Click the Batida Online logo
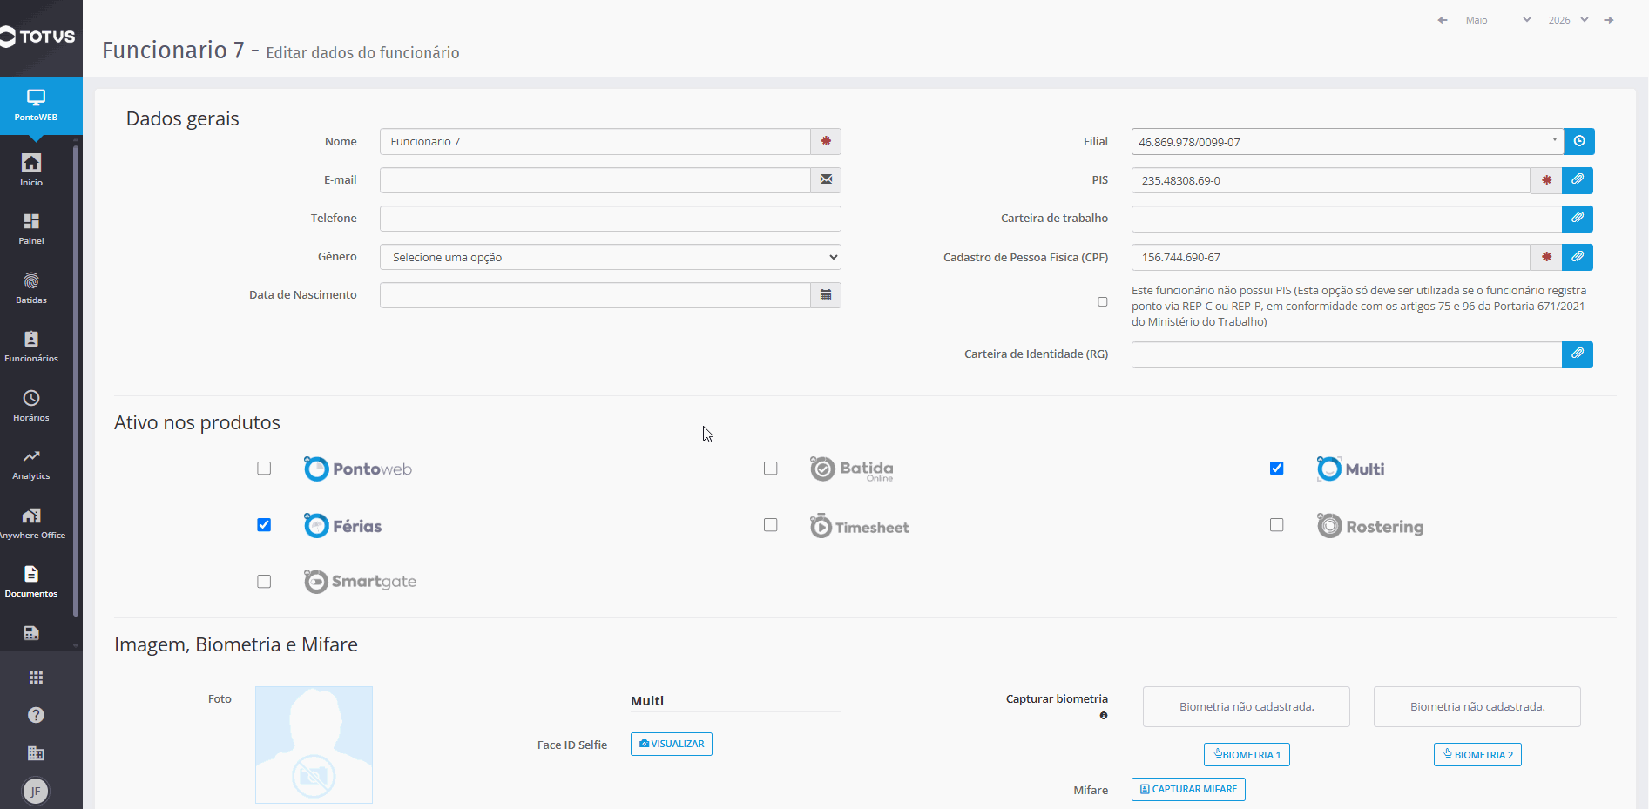Screen dimensions: 1649x809 pos(852,469)
